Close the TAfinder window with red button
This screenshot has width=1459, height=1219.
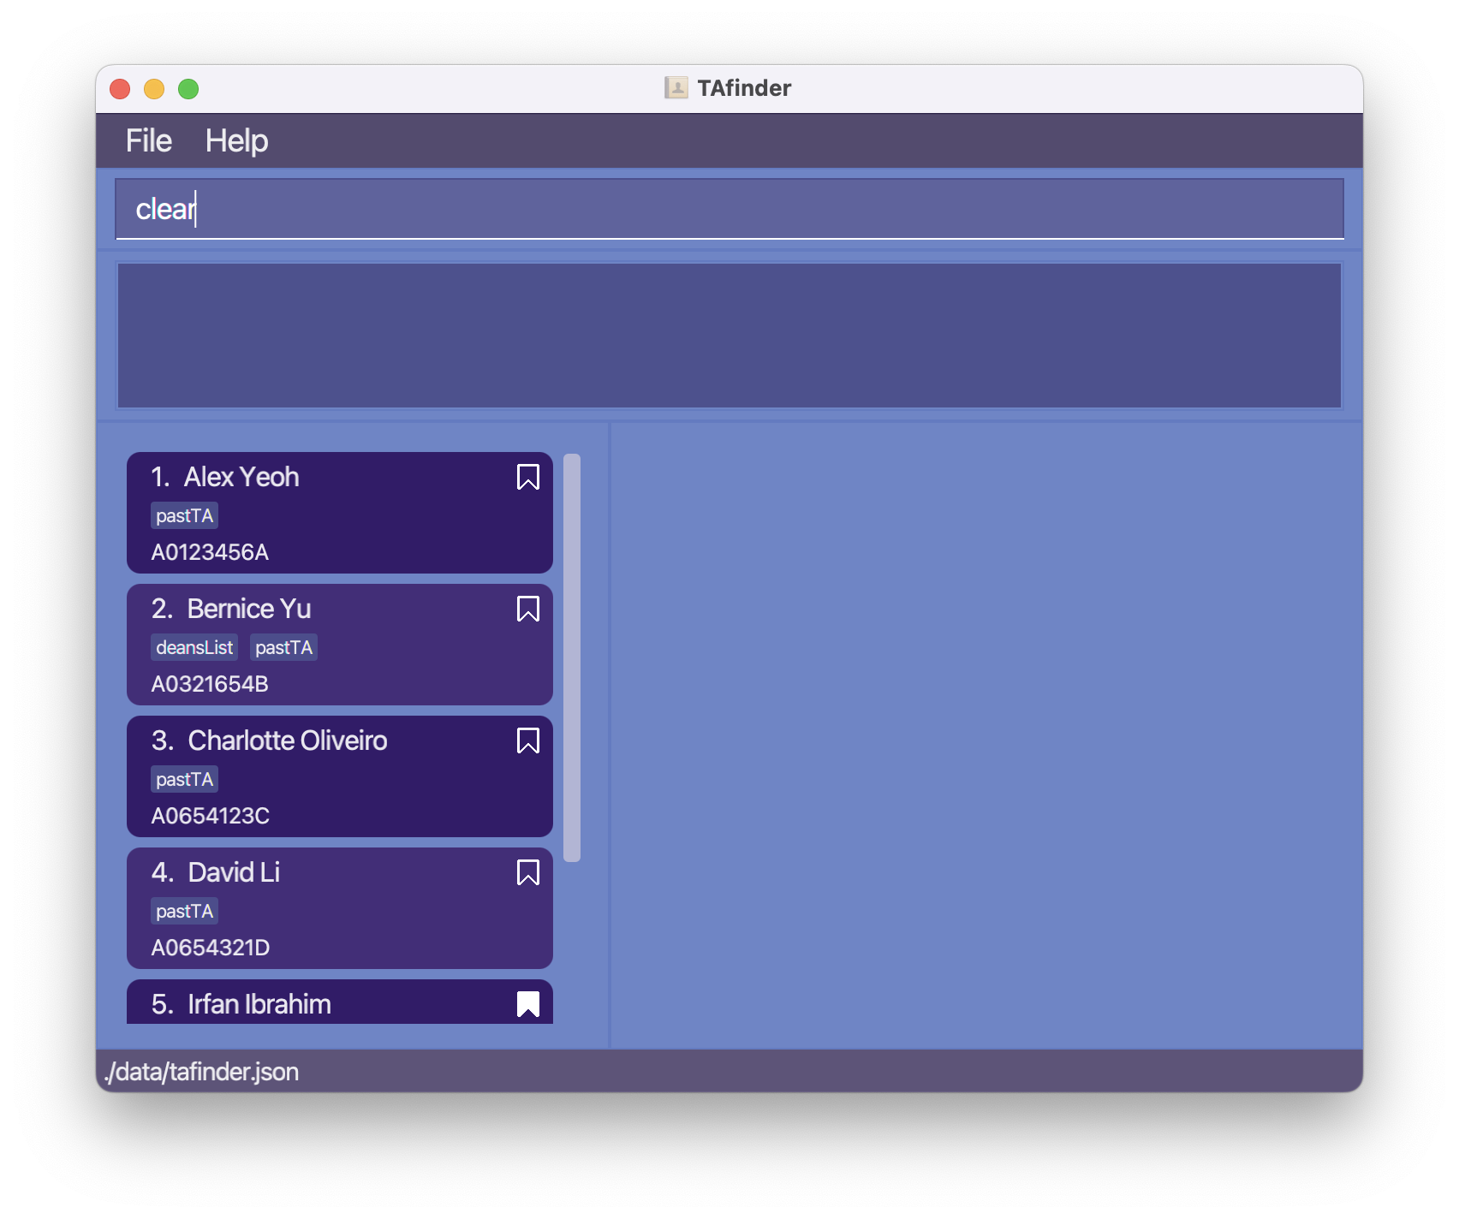coord(120,89)
